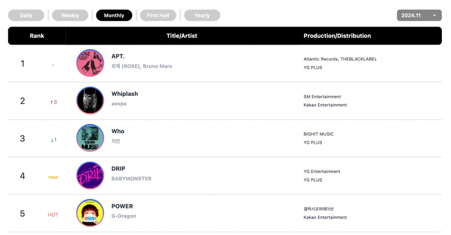
Task: Switch to the Daily chart tab
Action: pos(26,16)
